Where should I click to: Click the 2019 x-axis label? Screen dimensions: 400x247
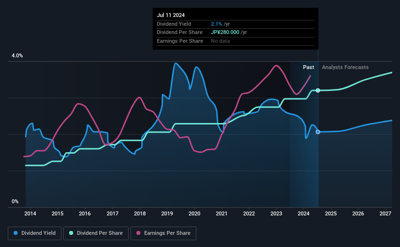(x=167, y=213)
